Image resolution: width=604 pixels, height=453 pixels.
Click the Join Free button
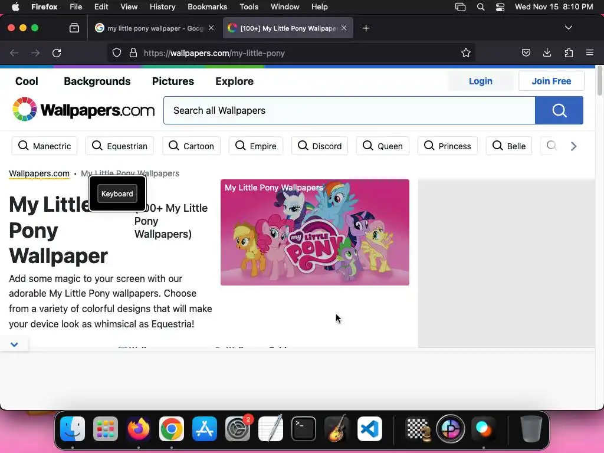[552, 81]
